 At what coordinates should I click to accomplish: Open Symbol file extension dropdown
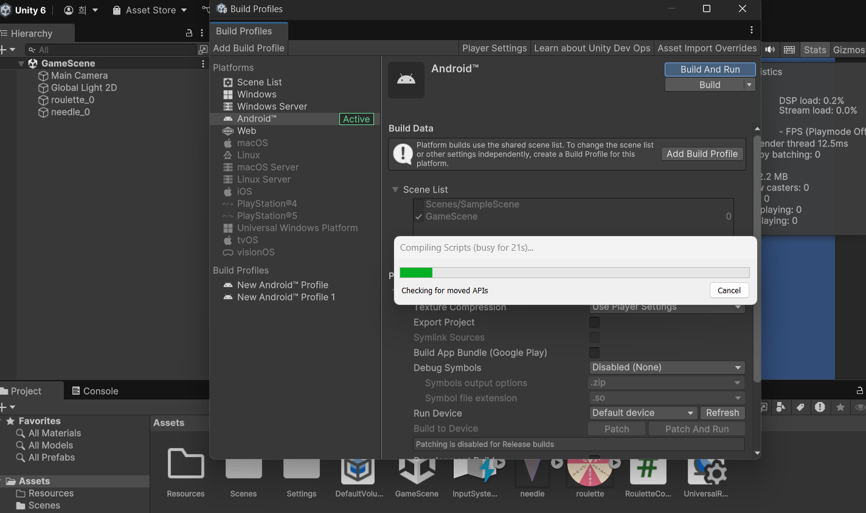click(667, 398)
